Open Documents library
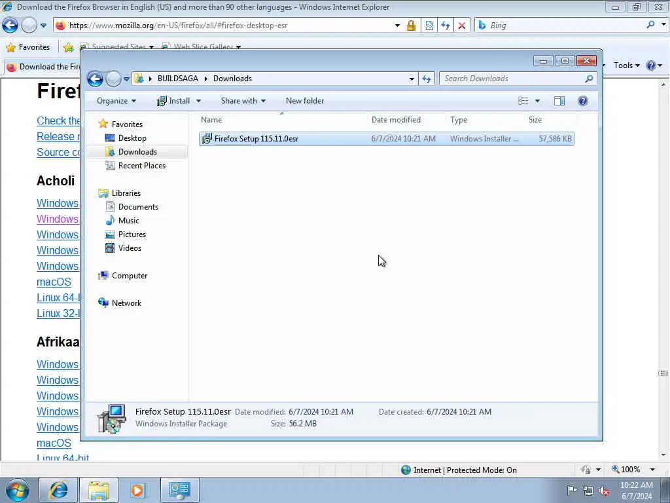Screen dimensions: 670x503 pos(138,206)
